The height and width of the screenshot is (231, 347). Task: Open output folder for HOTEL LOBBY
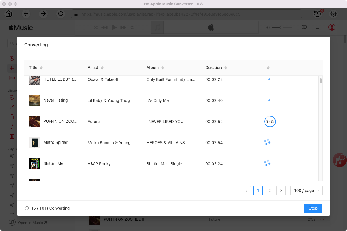[269, 79]
